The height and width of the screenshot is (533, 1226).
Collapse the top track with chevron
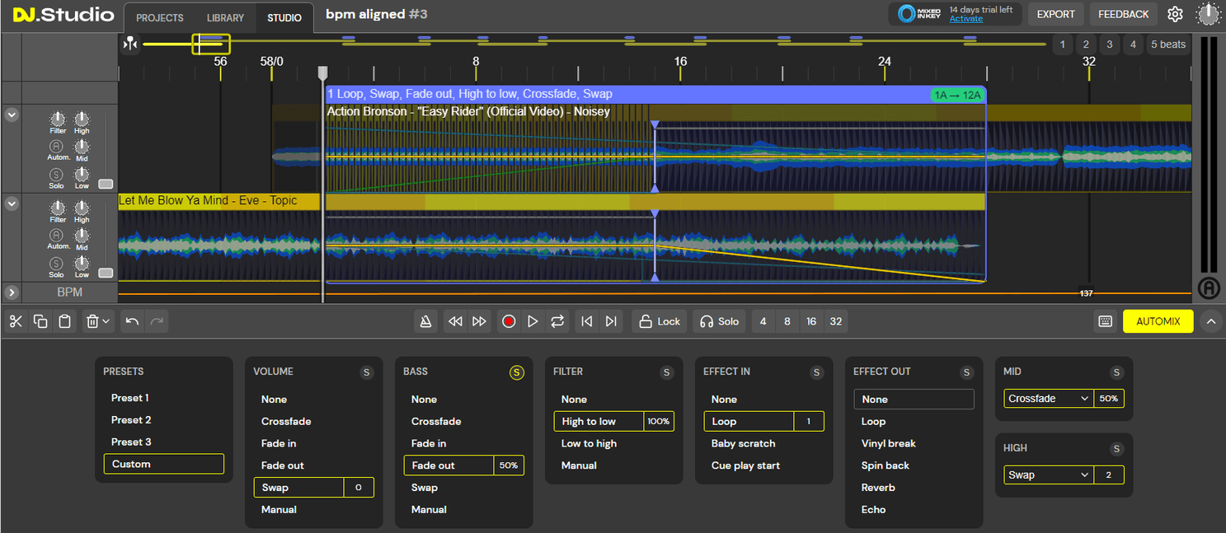pyautogui.click(x=12, y=115)
